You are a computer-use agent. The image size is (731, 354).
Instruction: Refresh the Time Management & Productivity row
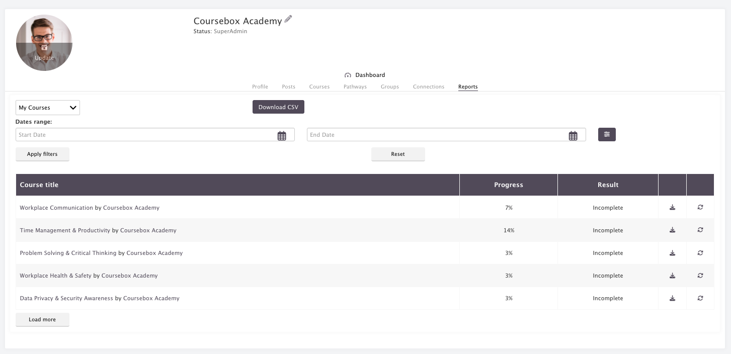(700, 230)
